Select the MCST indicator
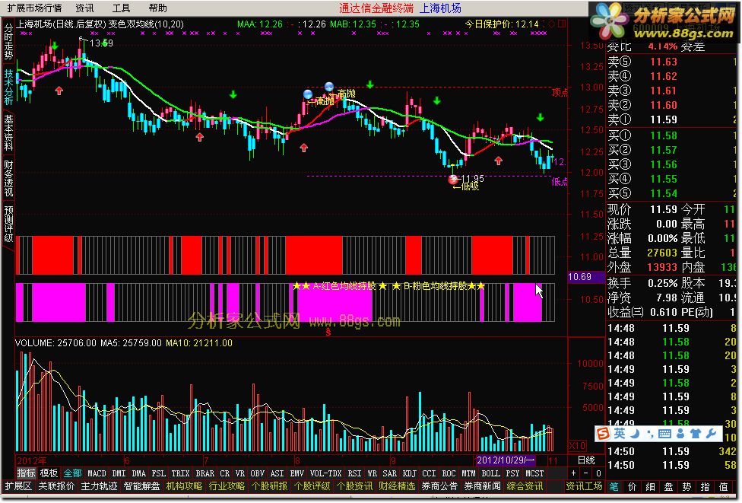Image resolution: width=742 pixels, height=503 pixels. 534,473
